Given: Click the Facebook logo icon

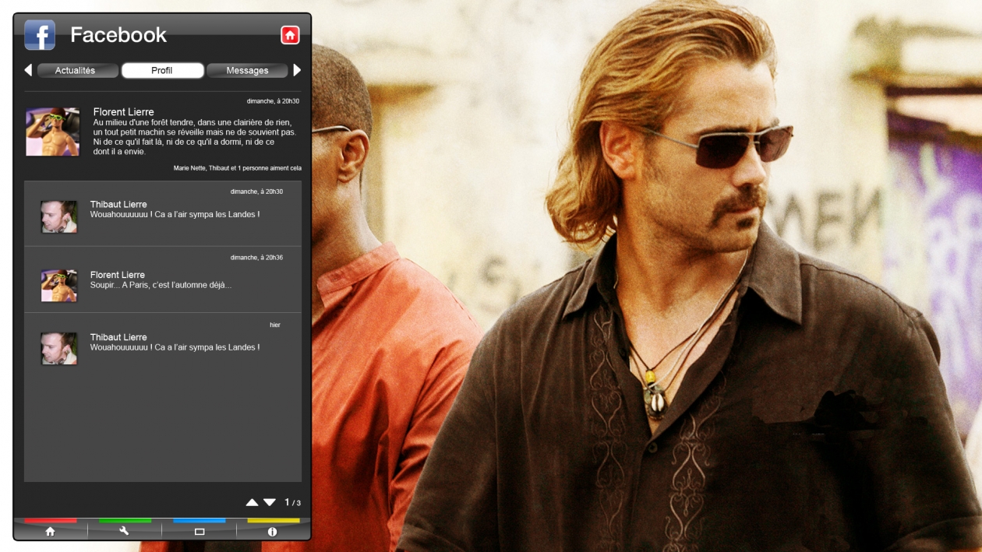Looking at the screenshot, I should click(x=40, y=35).
